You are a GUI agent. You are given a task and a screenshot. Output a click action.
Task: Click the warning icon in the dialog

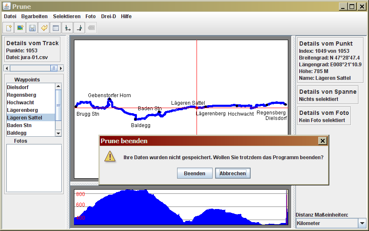click(x=110, y=157)
